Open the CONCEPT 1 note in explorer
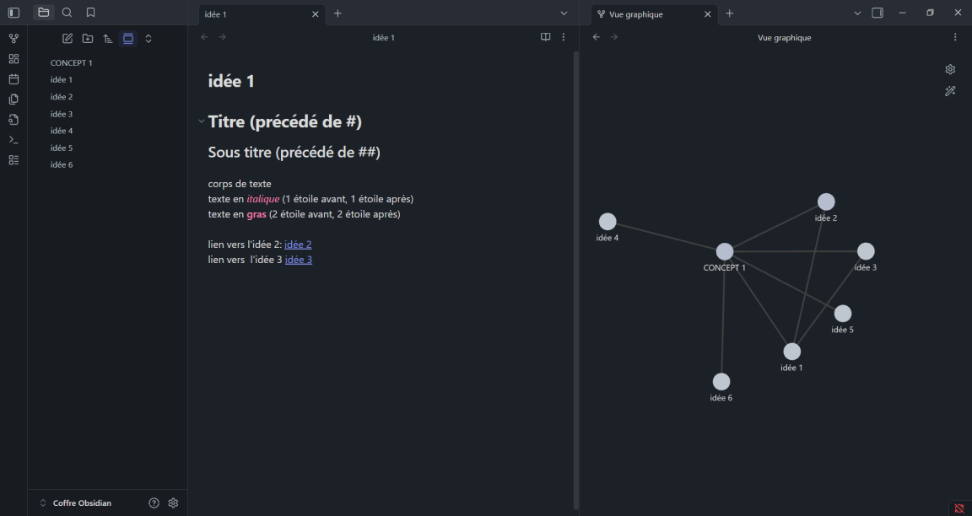 point(72,63)
